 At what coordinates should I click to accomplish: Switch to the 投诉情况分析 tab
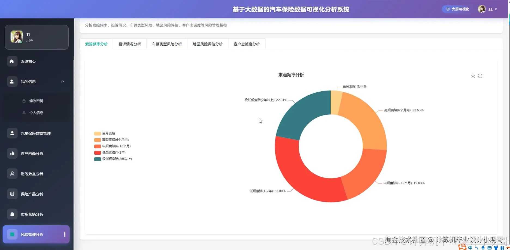(130, 44)
